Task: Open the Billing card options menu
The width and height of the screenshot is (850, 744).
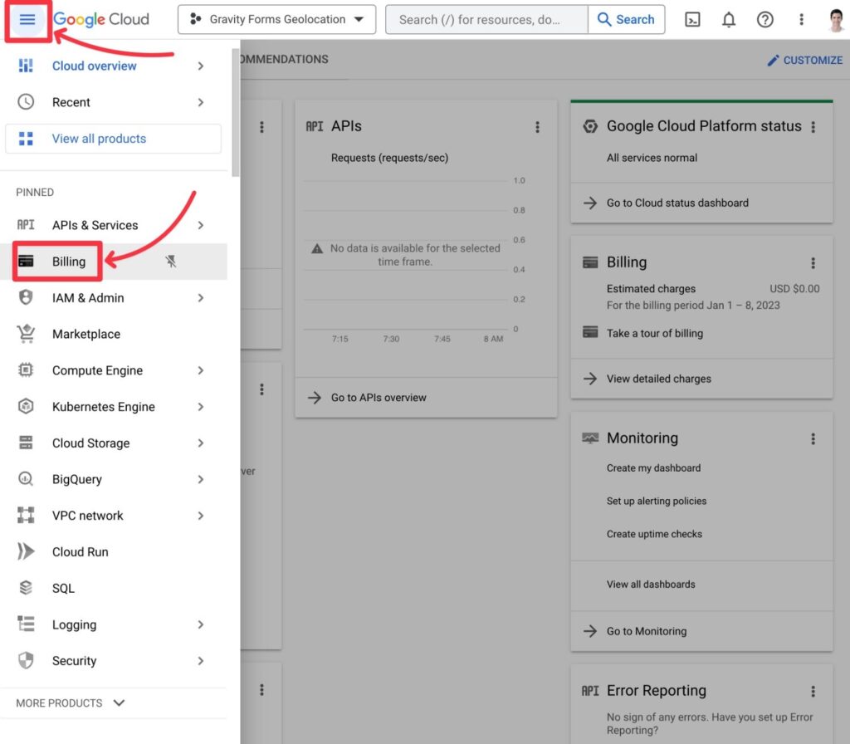Action: coord(813,262)
